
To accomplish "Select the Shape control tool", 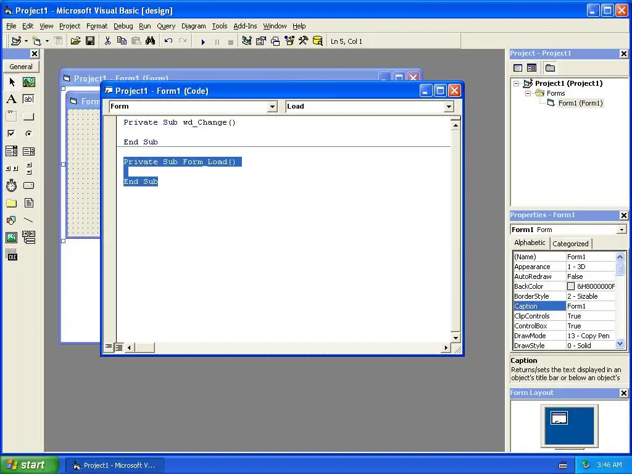I will click(12, 220).
